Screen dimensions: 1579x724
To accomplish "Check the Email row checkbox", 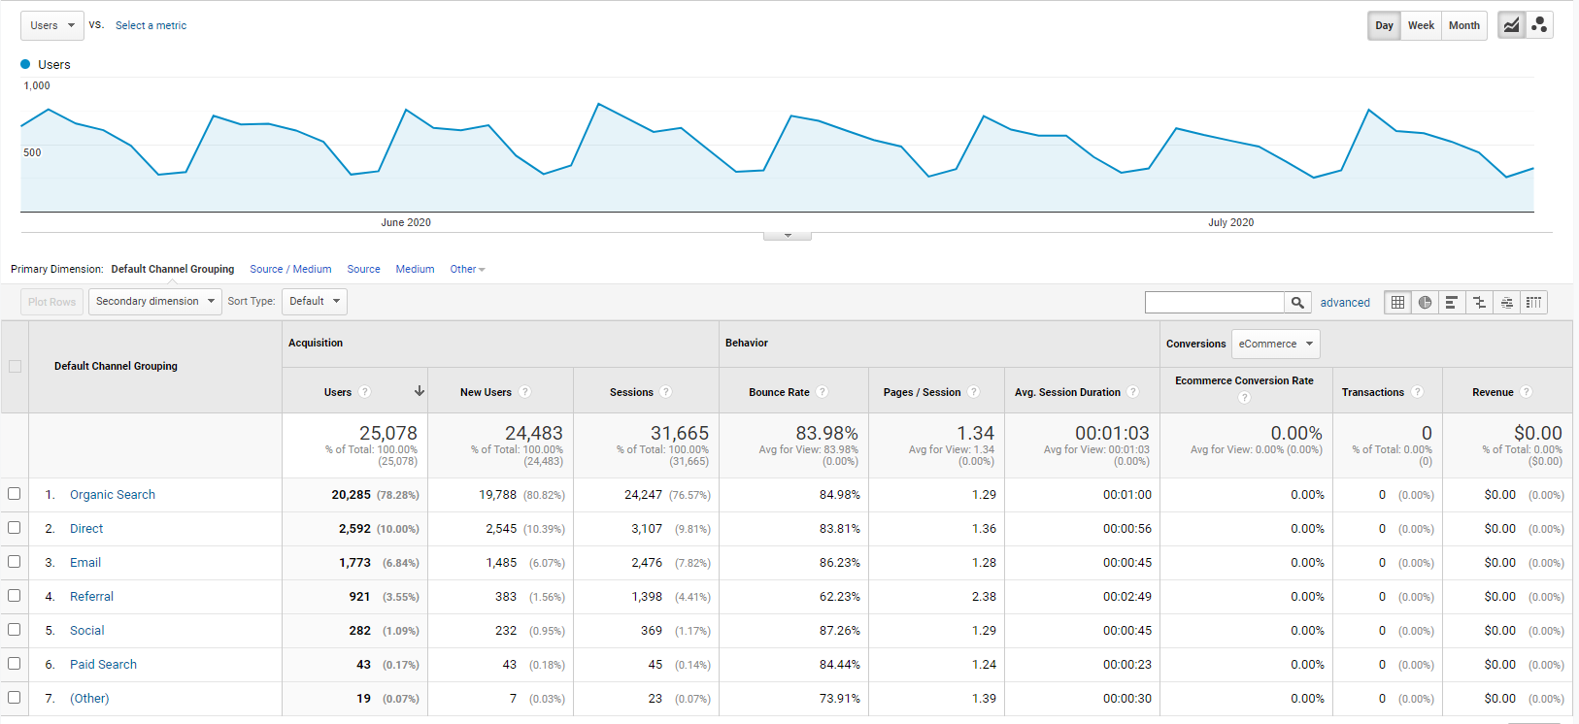I will tap(15, 562).
